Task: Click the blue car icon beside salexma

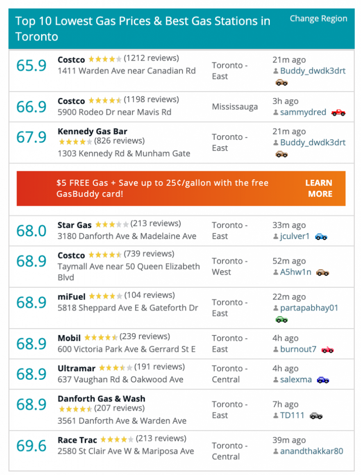Action: [323, 380]
